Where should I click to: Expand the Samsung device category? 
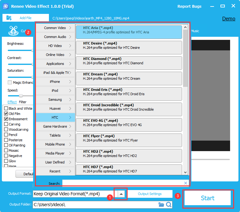(55, 100)
